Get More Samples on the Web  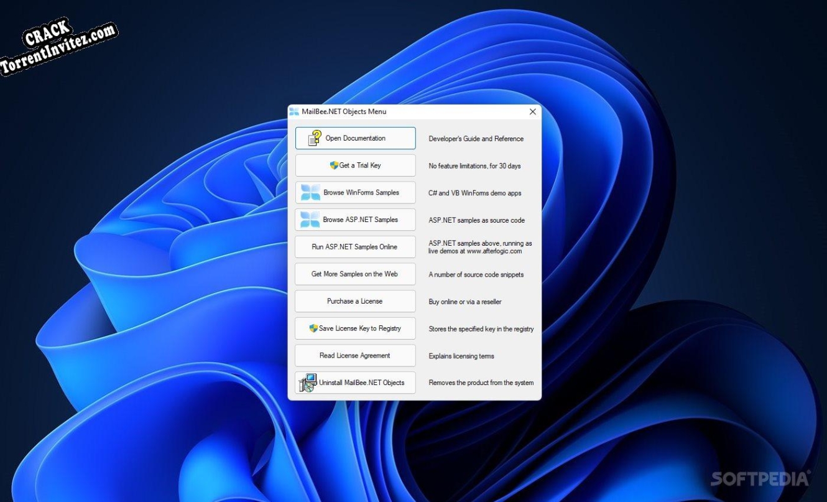coord(355,274)
